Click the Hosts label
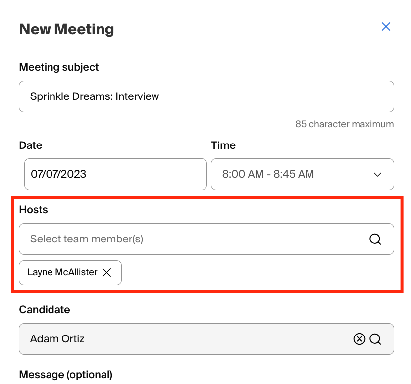This screenshot has height=384, width=411. 33,210
